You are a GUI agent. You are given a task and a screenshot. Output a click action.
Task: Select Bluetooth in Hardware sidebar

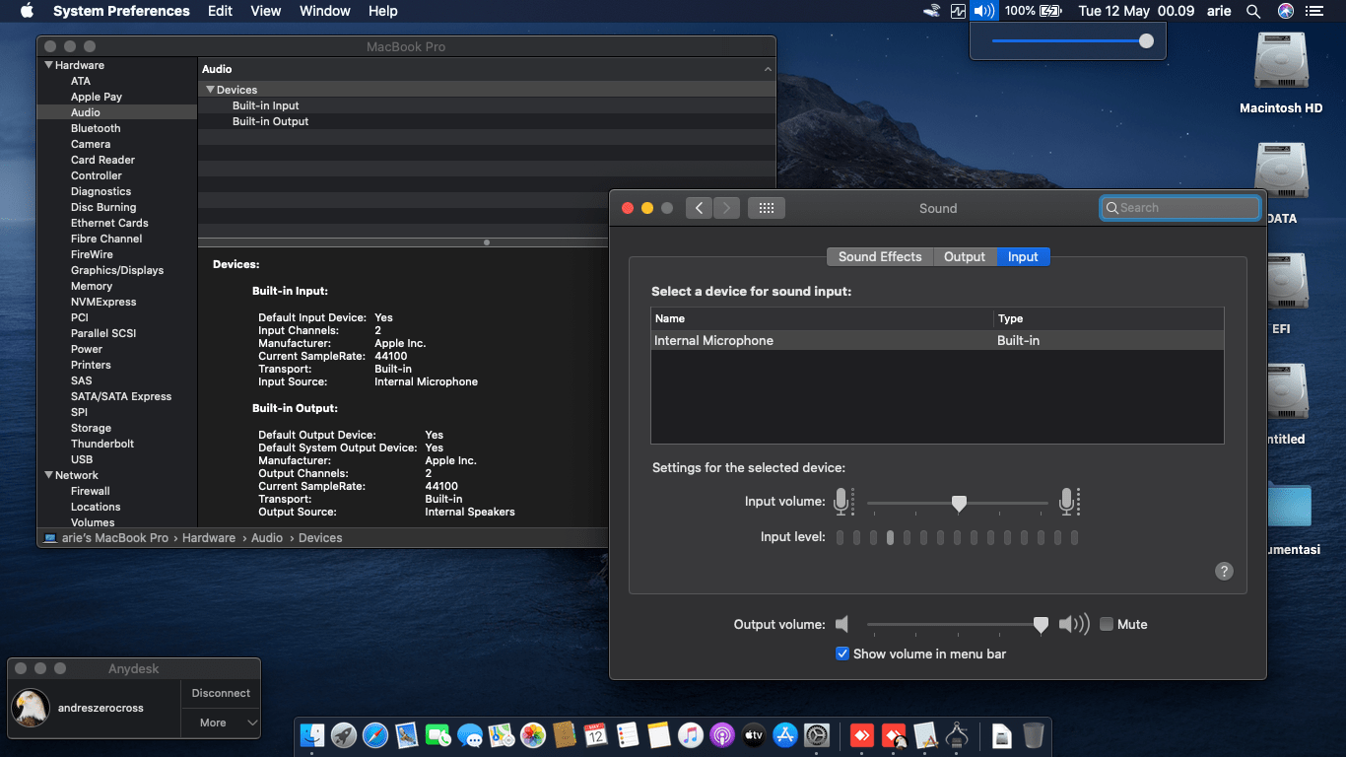[96, 128]
